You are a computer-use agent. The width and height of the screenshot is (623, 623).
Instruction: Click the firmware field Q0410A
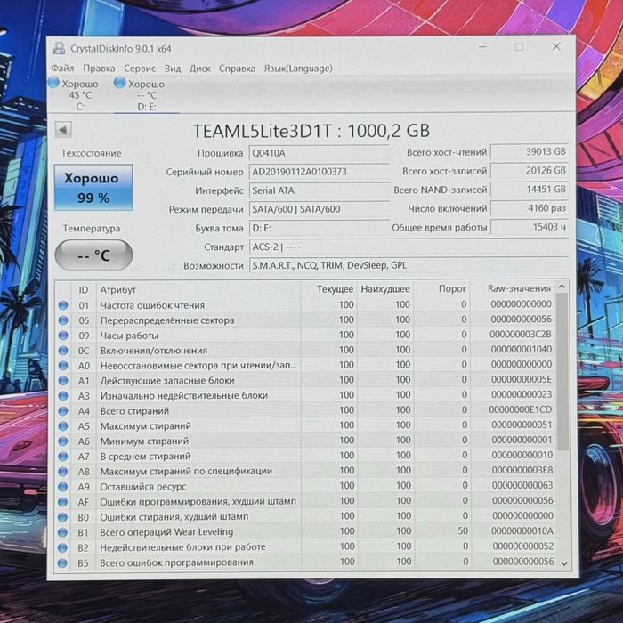319,153
